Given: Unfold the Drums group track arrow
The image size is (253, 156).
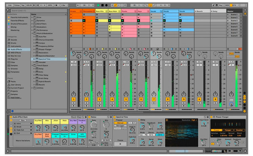Looking at the screenshot, I should 81,11.
